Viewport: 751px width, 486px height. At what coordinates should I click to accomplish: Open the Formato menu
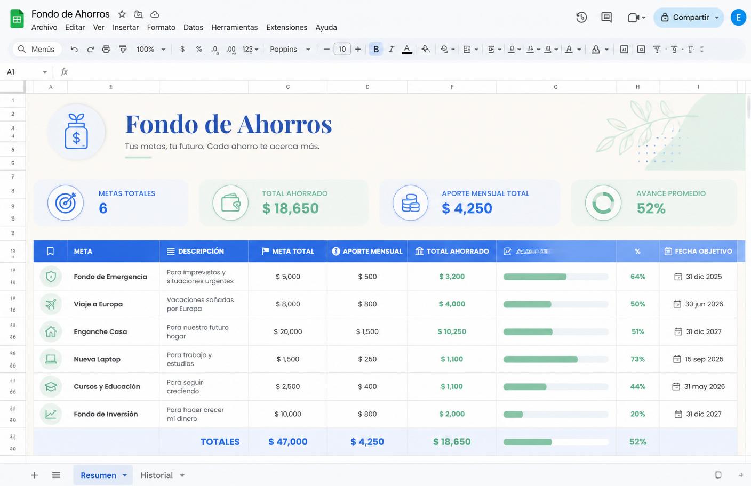click(161, 27)
